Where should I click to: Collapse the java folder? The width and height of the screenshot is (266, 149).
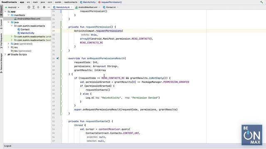pyautogui.click(x=8, y=22)
